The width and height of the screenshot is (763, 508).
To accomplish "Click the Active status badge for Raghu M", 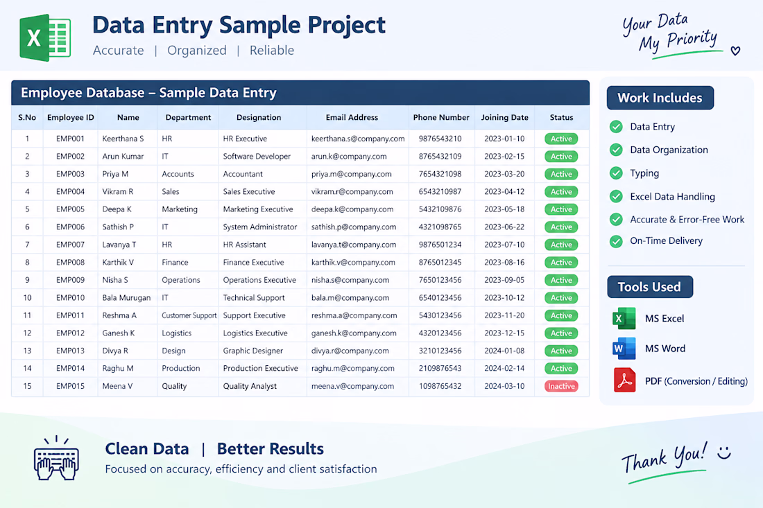I will tap(561, 369).
